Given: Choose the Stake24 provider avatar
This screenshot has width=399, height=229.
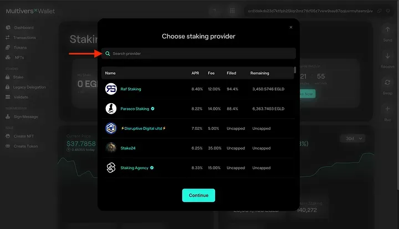Looking at the screenshot, I should (x=111, y=147).
